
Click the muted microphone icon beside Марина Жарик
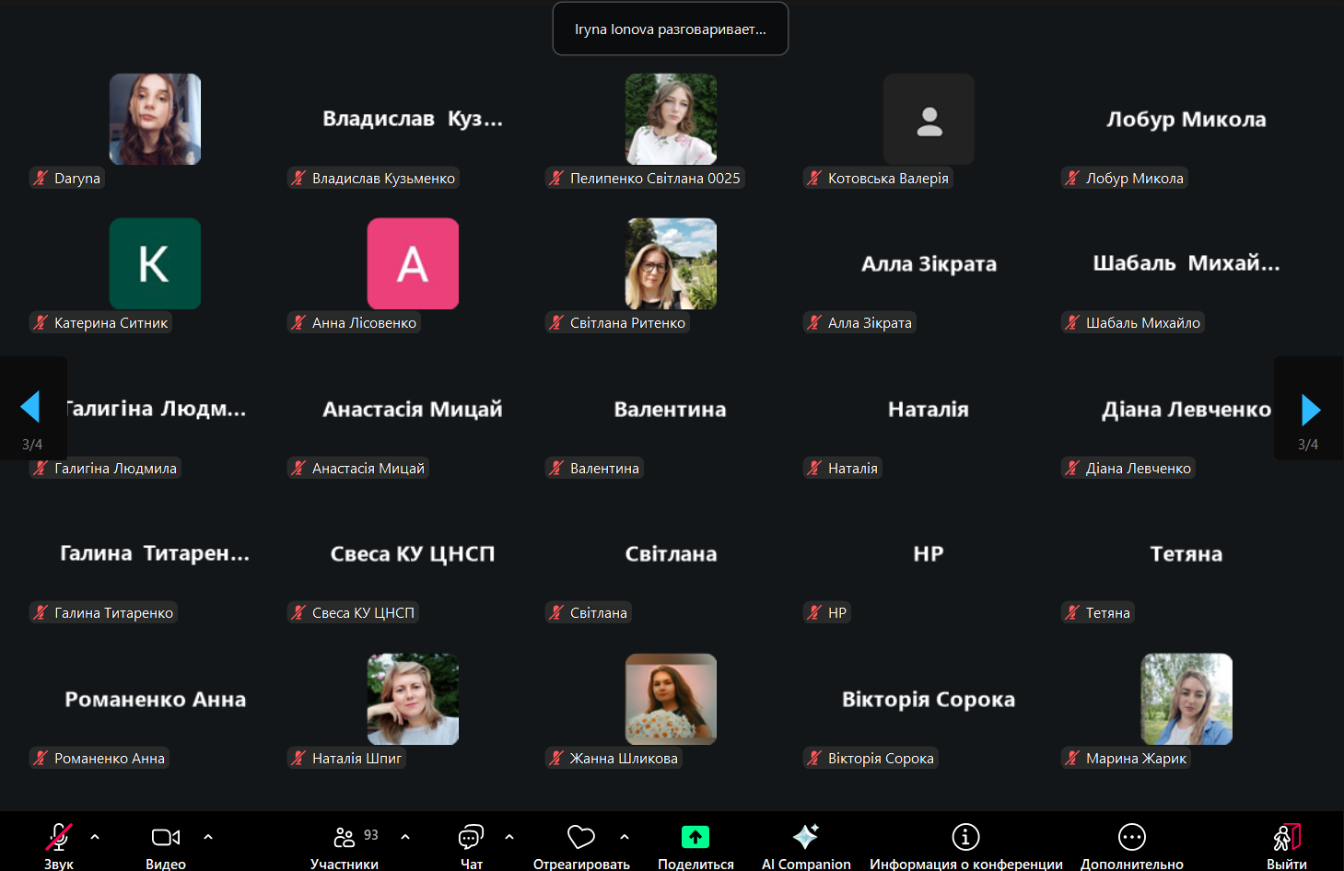click(x=1072, y=759)
